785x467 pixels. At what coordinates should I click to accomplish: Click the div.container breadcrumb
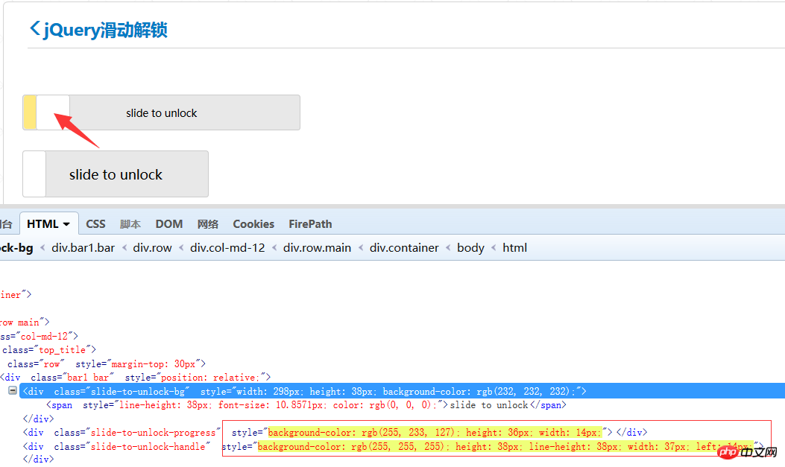(x=404, y=248)
